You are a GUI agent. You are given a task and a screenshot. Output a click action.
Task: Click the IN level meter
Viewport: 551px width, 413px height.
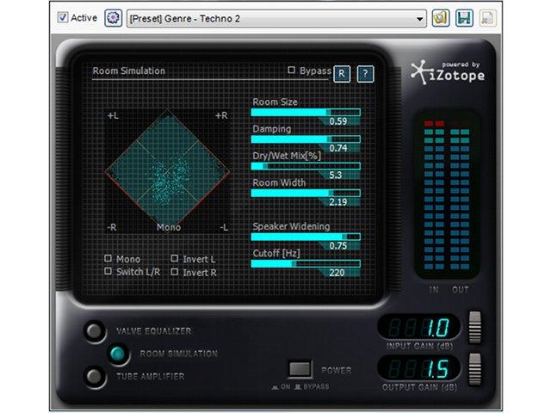(434, 195)
